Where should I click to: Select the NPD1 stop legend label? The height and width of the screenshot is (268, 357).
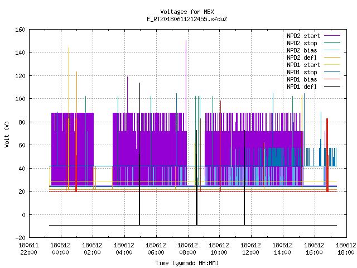(x=302, y=72)
